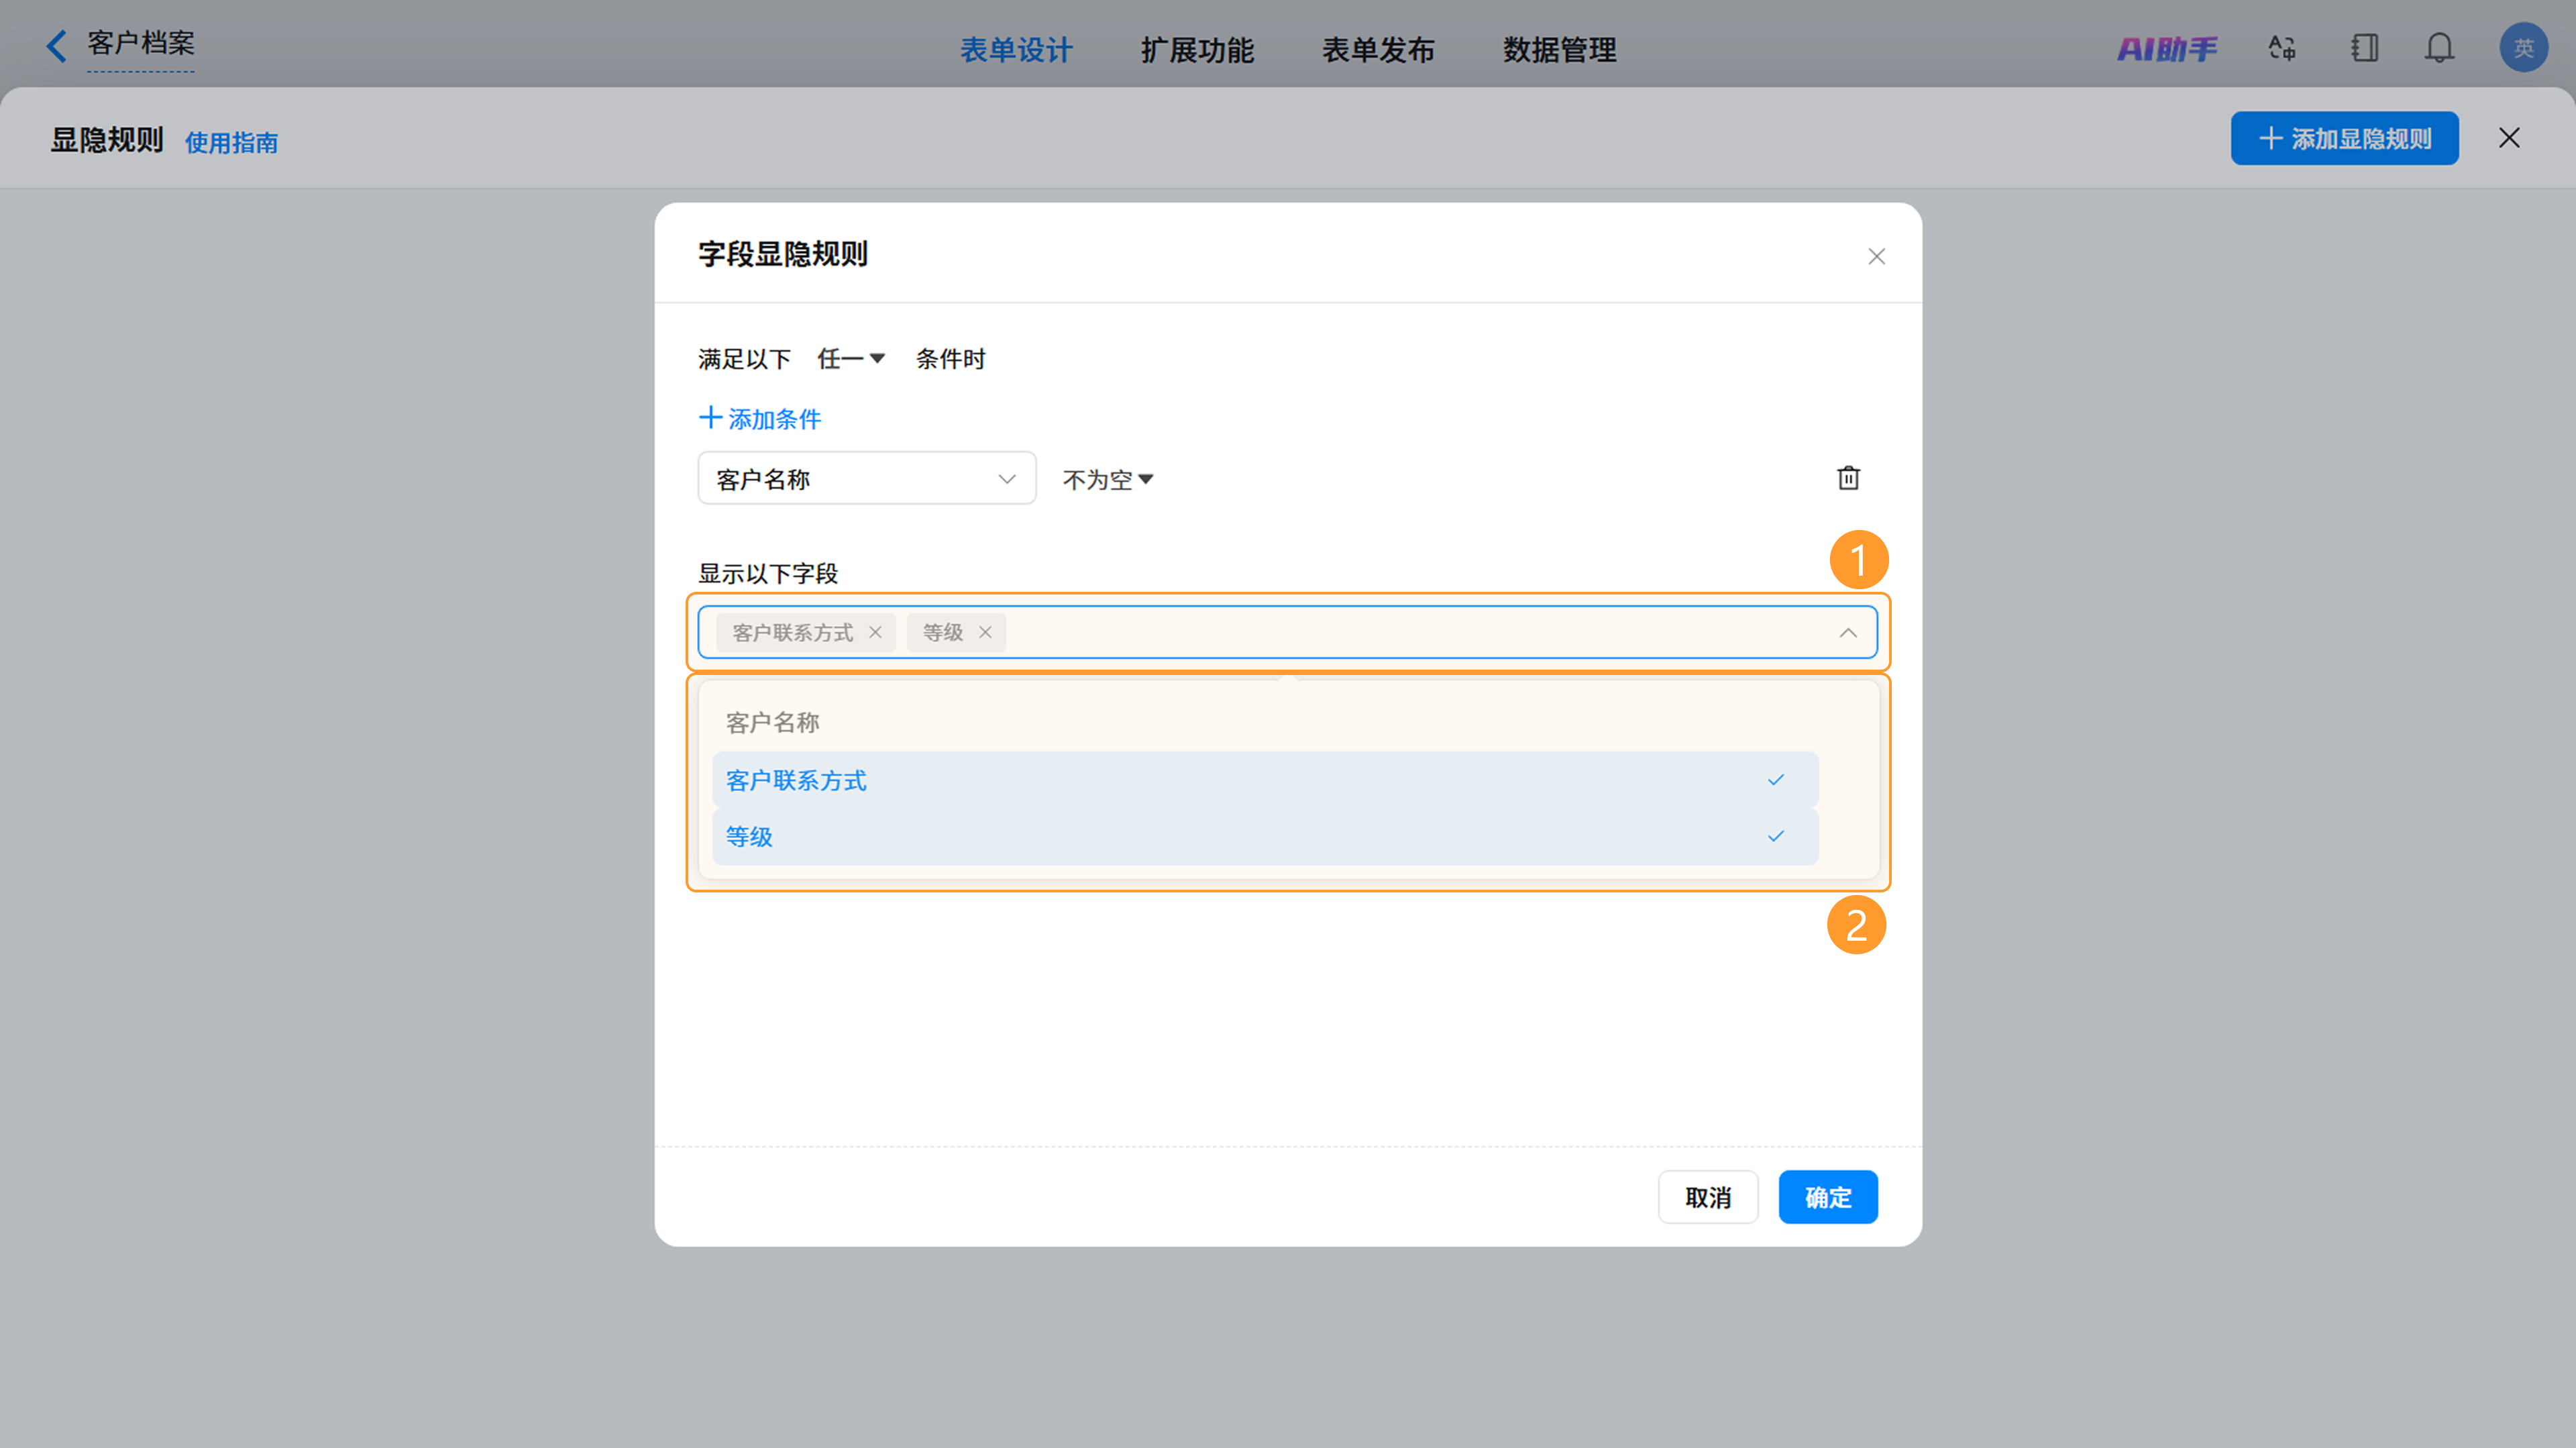Open the notebook panel icon in header
2576x1448 pixels.
[x=2364, y=48]
